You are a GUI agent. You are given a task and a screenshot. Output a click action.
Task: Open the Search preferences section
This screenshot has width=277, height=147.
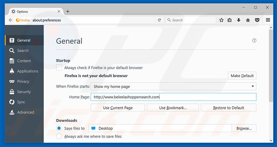(24, 51)
